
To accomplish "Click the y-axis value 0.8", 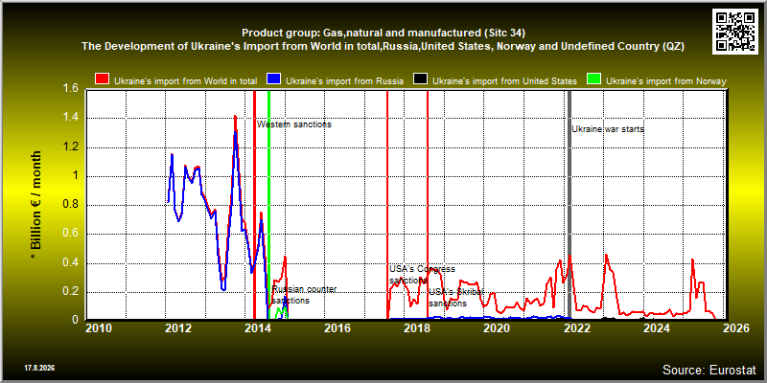I will click(x=71, y=205).
